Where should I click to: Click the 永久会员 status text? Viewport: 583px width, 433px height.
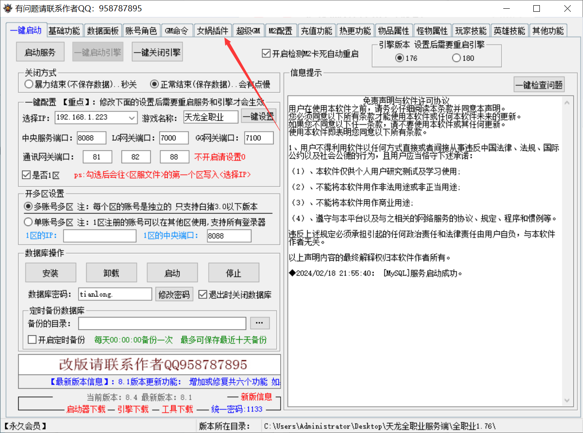25,426
